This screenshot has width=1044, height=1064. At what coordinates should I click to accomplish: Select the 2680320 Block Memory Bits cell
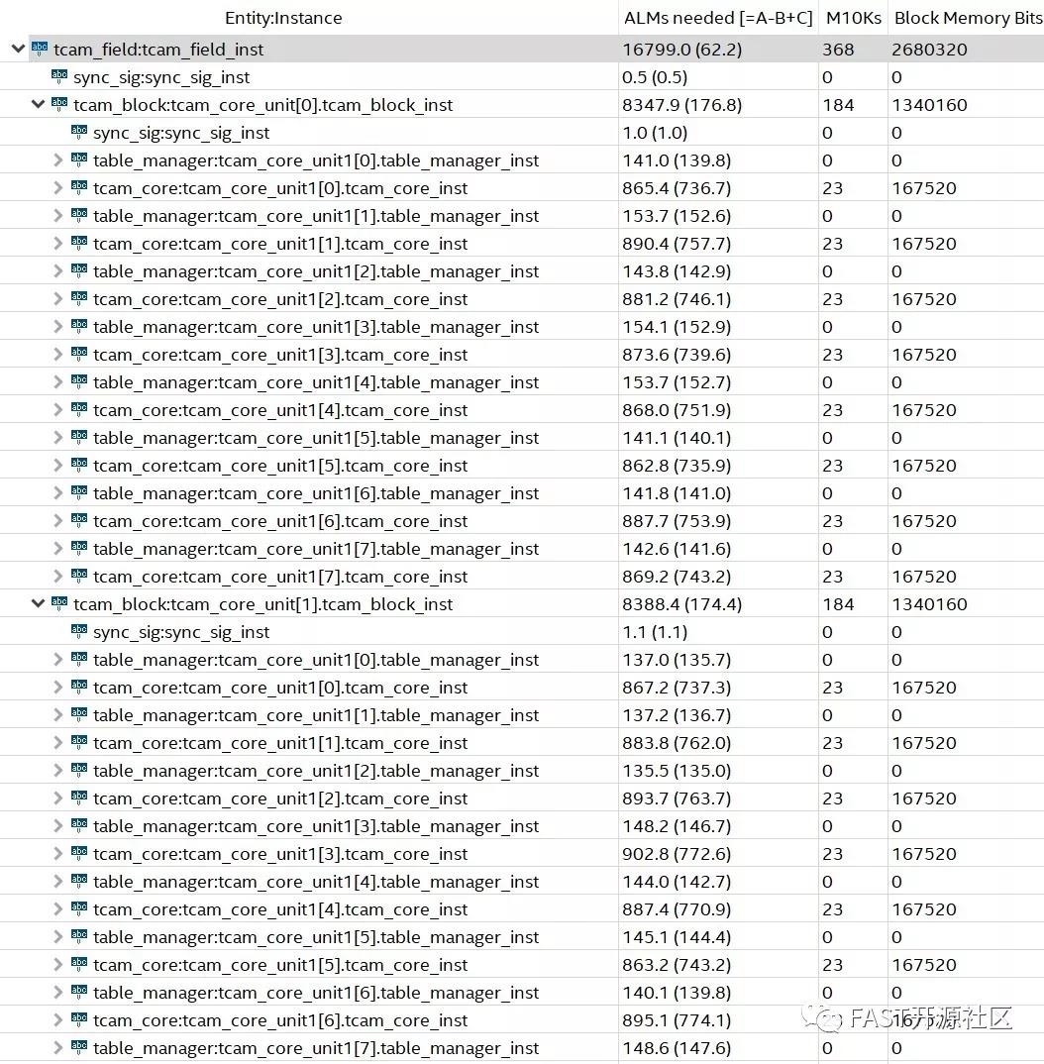coord(929,49)
